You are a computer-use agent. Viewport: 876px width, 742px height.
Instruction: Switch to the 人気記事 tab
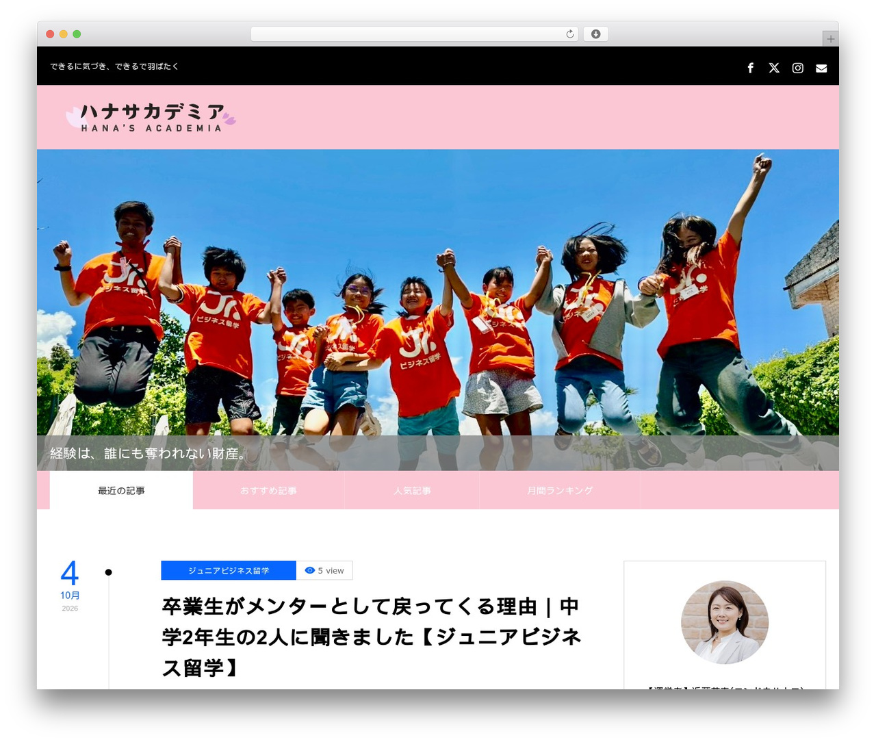[x=412, y=490]
